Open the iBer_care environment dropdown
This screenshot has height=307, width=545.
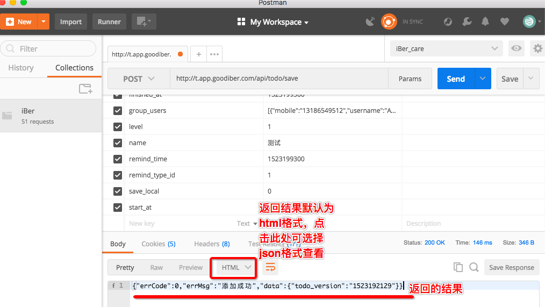click(x=447, y=49)
